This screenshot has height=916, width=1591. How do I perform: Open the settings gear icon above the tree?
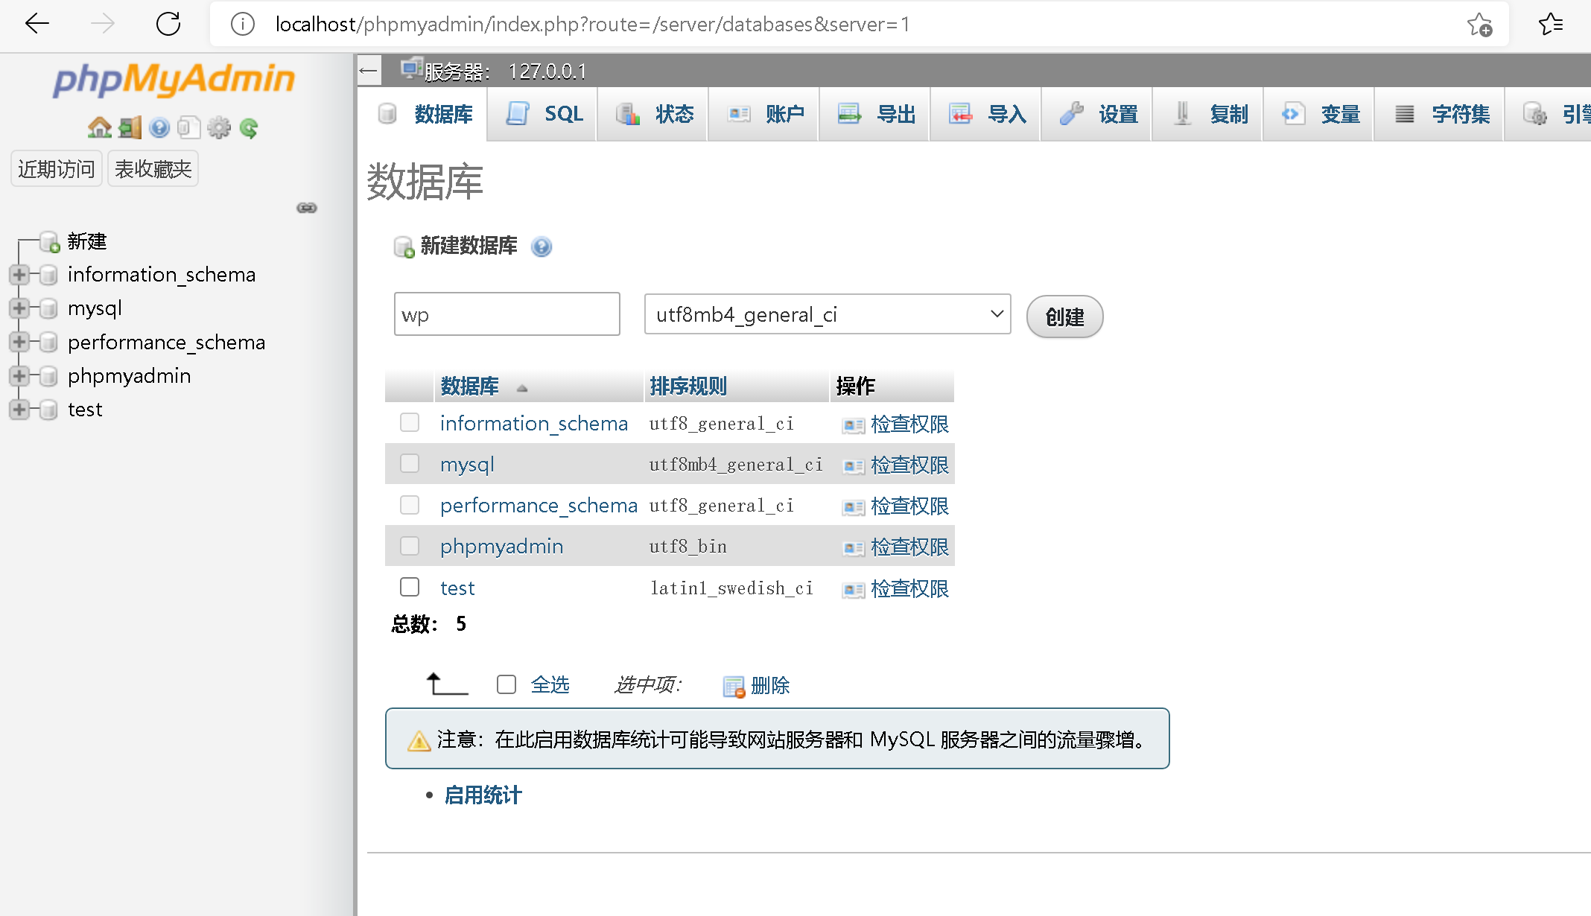[x=219, y=127]
